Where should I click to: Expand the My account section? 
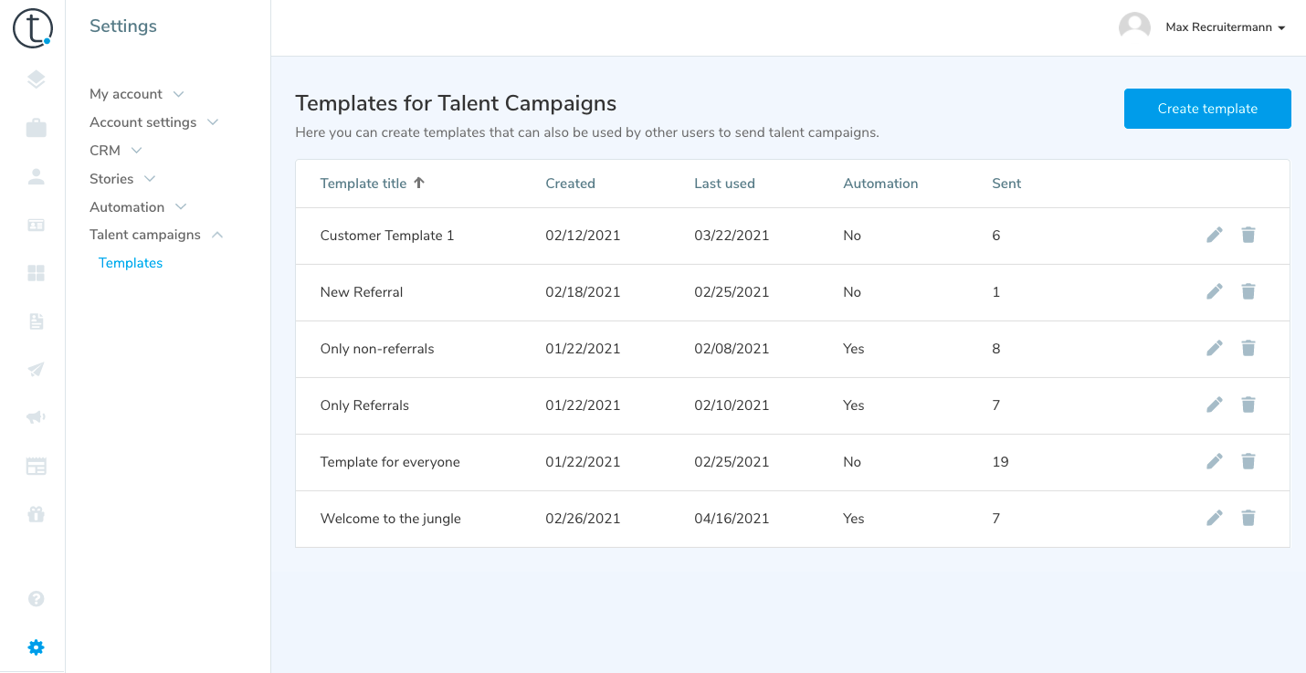[136, 94]
